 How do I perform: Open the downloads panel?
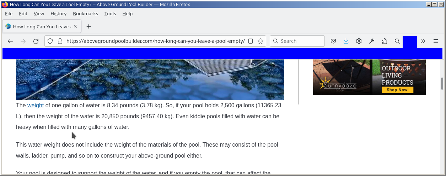[x=346, y=41]
